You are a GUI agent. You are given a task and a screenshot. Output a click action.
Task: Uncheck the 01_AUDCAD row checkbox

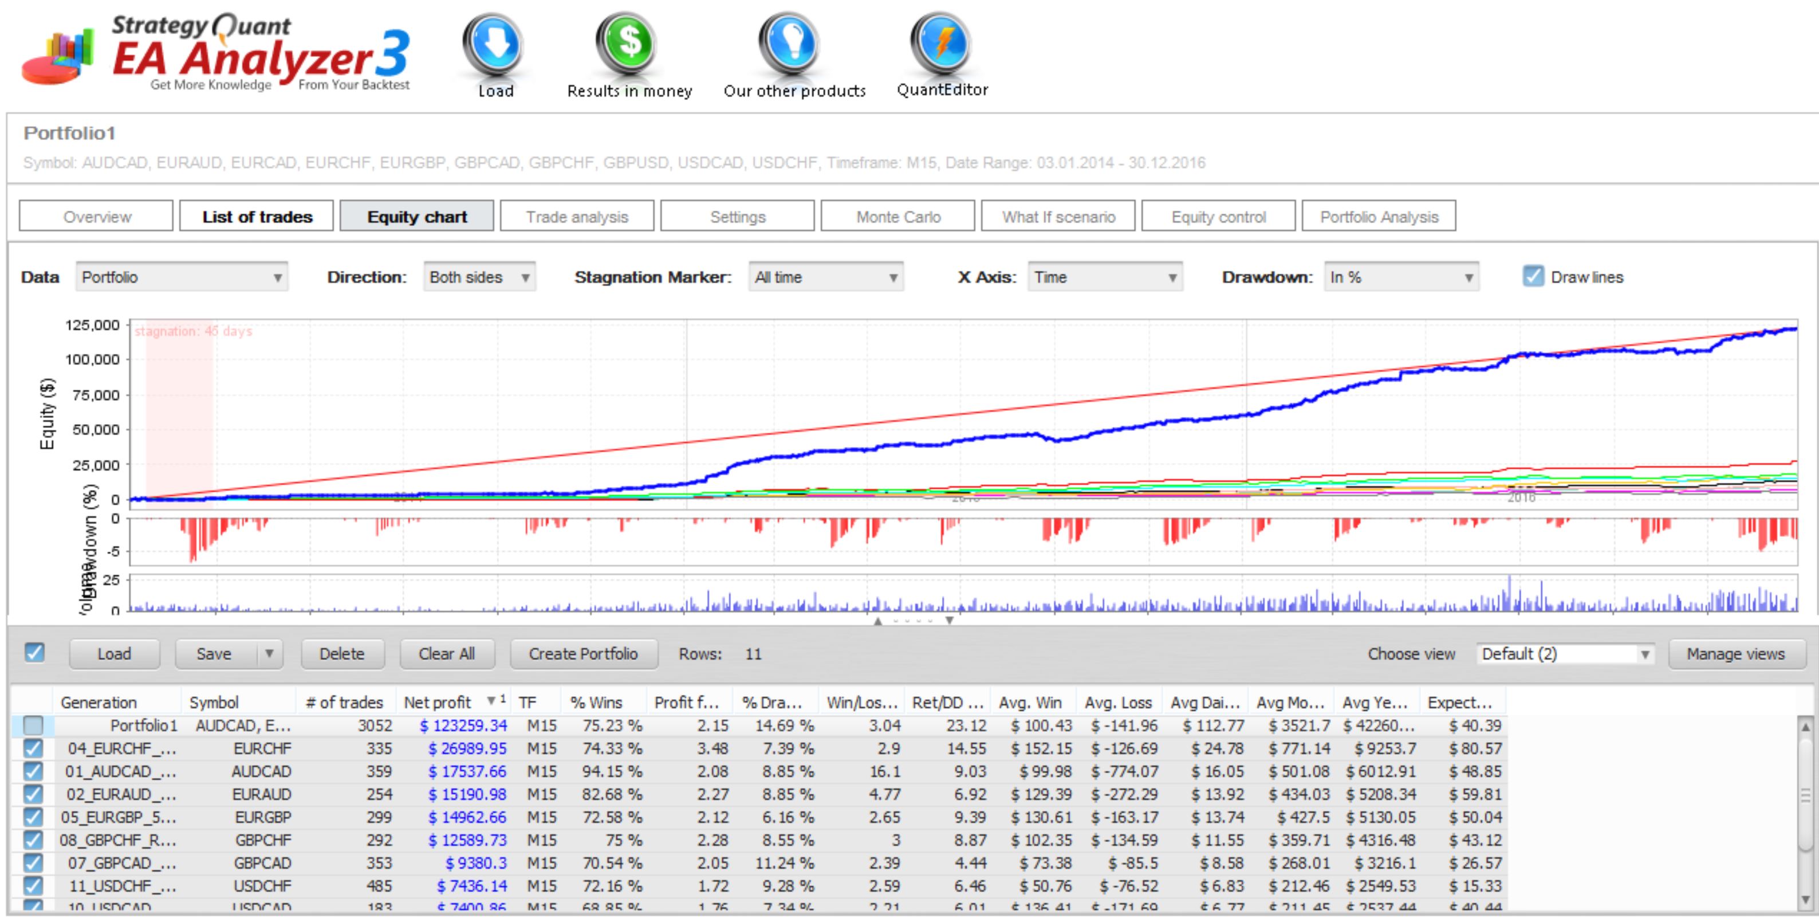tap(33, 771)
